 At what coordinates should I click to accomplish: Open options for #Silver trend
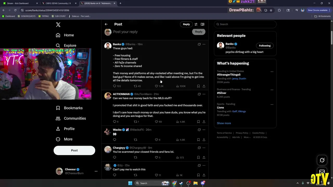[x=272, y=90]
